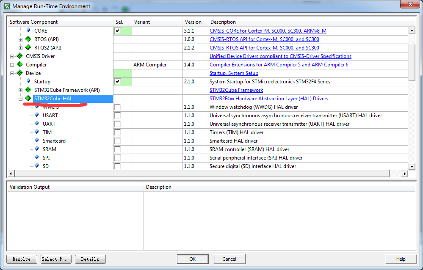The height and width of the screenshot is (270, 423).
Task: Click the Details button
Action: pos(90,259)
